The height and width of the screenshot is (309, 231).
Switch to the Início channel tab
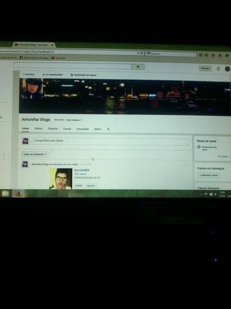point(26,128)
